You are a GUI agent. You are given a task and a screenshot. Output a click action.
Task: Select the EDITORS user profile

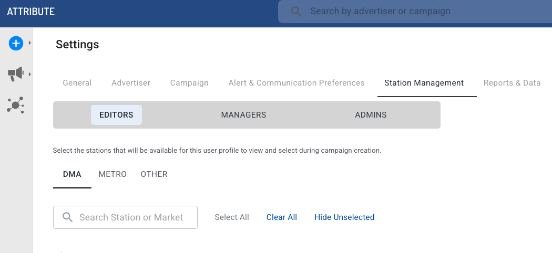coord(116,115)
